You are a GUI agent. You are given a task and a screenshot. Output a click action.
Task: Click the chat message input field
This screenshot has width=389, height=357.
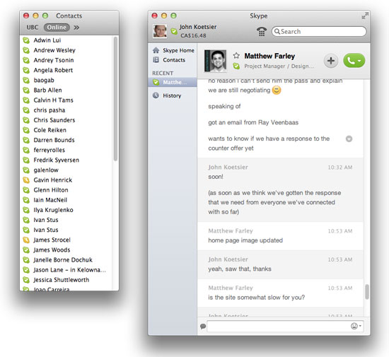[285, 326]
